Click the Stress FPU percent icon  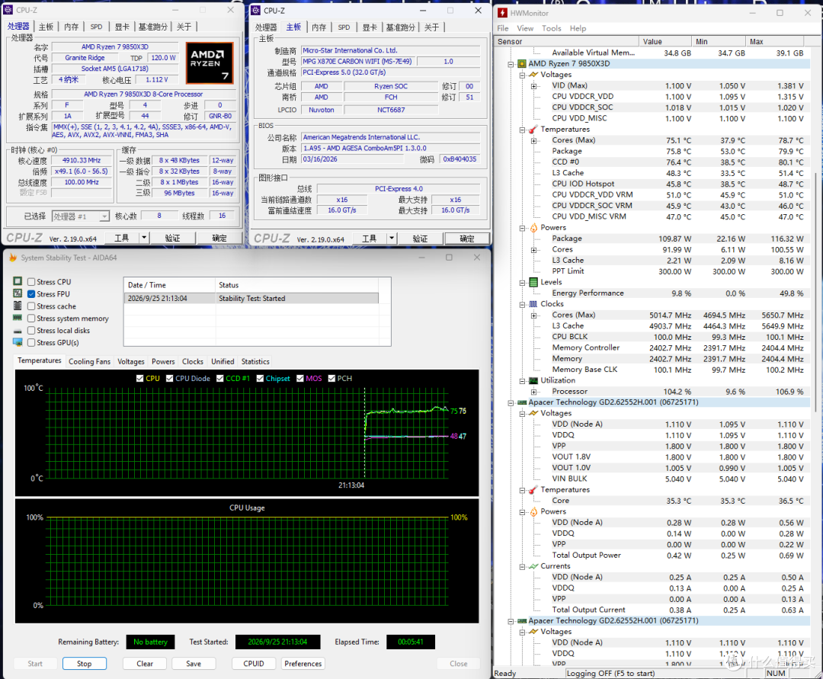(18, 293)
